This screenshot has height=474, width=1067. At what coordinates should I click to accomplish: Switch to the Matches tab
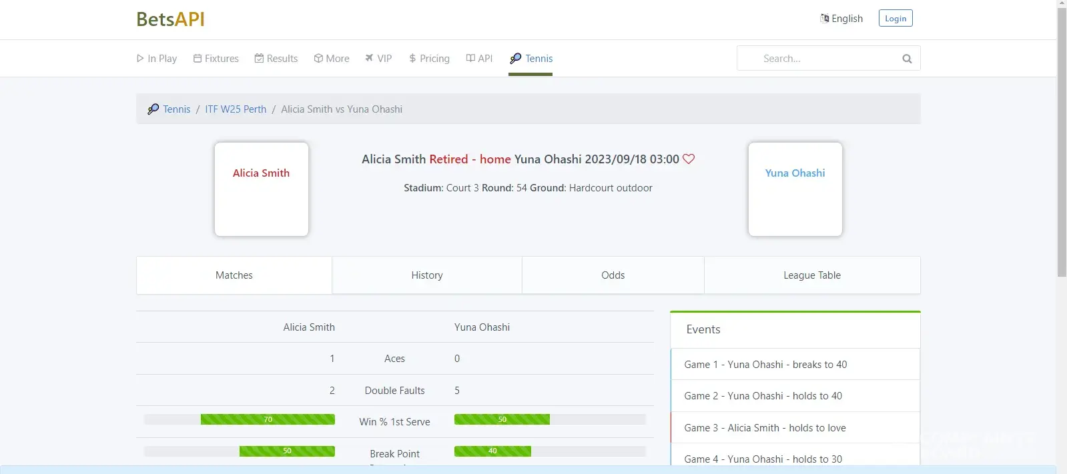234,275
